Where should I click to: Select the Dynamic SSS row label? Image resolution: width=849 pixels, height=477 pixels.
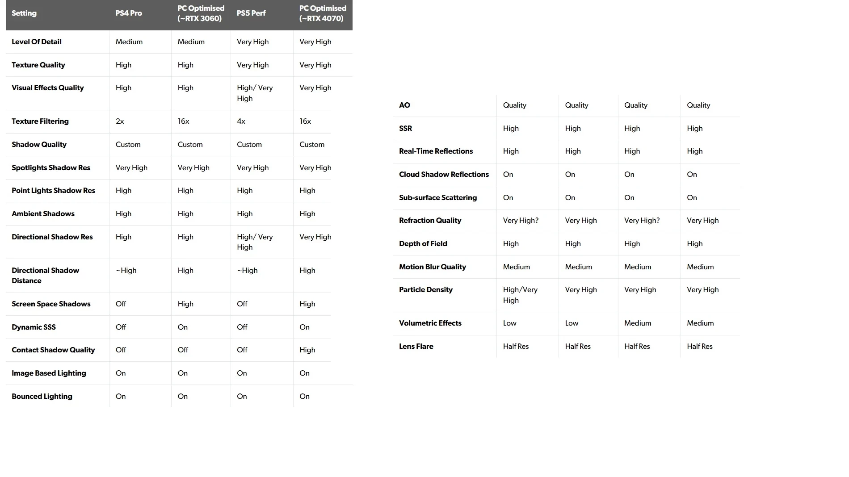click(34, 327)
